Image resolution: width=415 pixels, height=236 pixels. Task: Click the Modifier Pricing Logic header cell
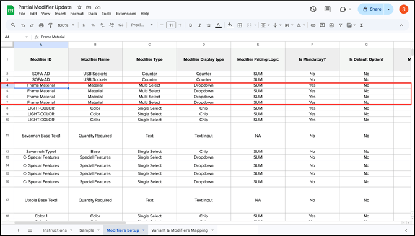click(x=258, y=59)
